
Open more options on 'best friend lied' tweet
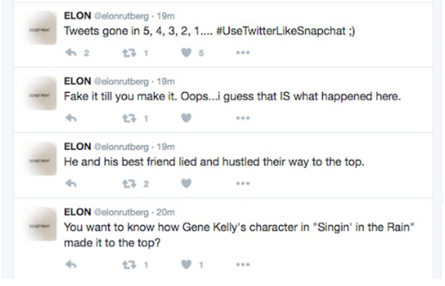243,183
